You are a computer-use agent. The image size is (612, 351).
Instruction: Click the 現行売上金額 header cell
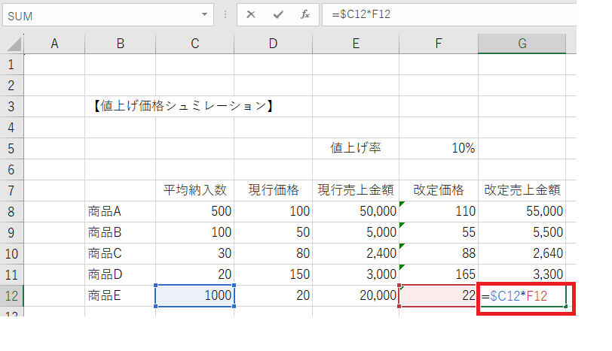click(x=356, y=190)
